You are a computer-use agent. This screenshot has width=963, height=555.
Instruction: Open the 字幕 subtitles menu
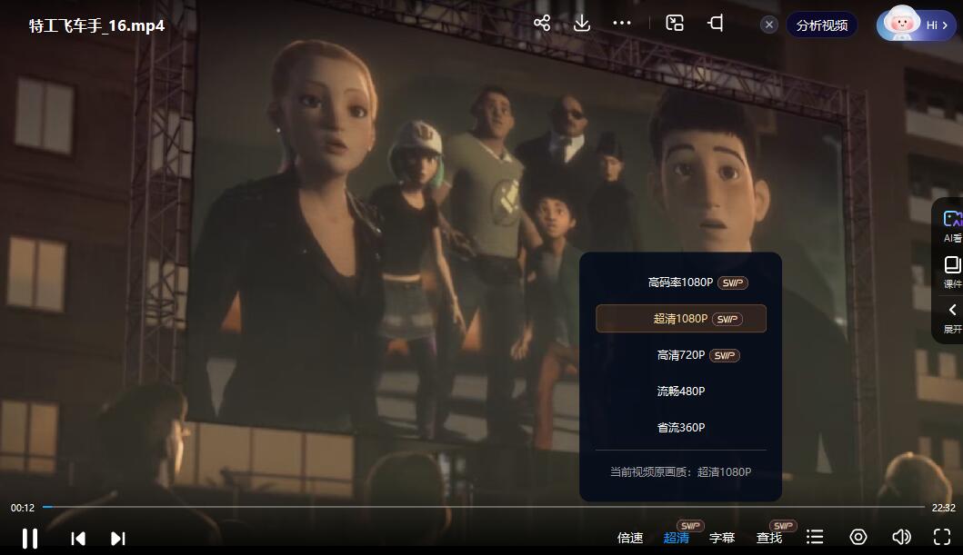pos(722,538)
